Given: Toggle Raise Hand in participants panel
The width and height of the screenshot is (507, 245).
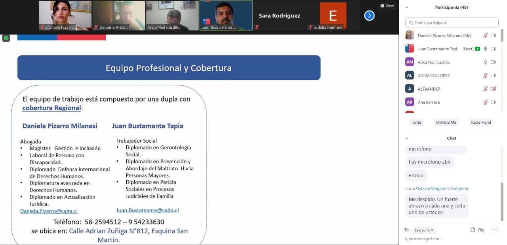Looking at the screenshot, I should pyautogui.click(x=481, y=122).
